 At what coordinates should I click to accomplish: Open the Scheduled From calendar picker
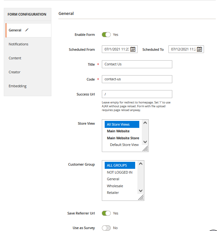[x=133, y=49]
